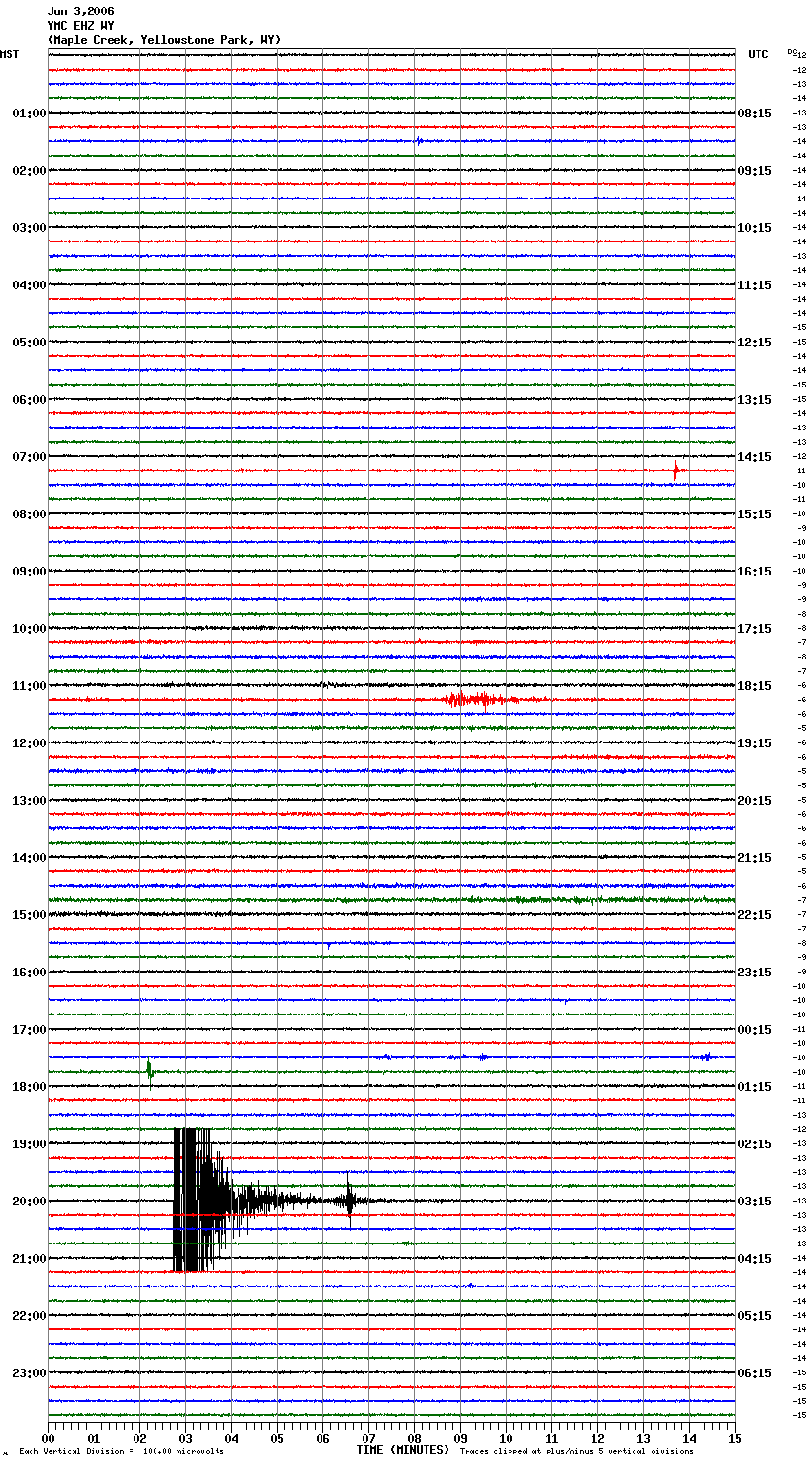
Task: Click the TIME (MINUTES) axis title
Action: (403, 1450)
